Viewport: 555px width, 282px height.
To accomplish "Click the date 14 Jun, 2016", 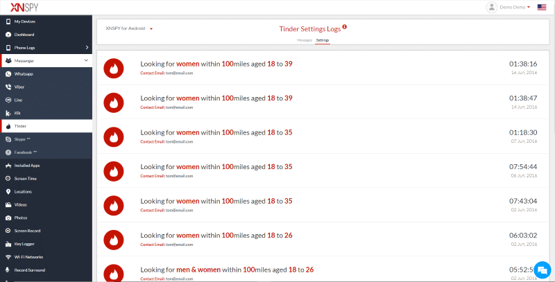I will point(524,107).
